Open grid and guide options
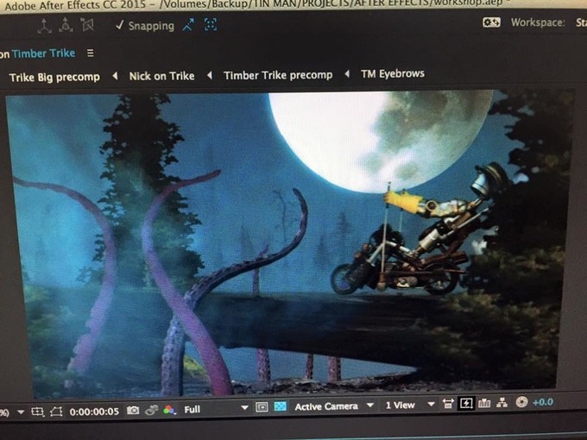The image size is (587, 440). point(37,412)
